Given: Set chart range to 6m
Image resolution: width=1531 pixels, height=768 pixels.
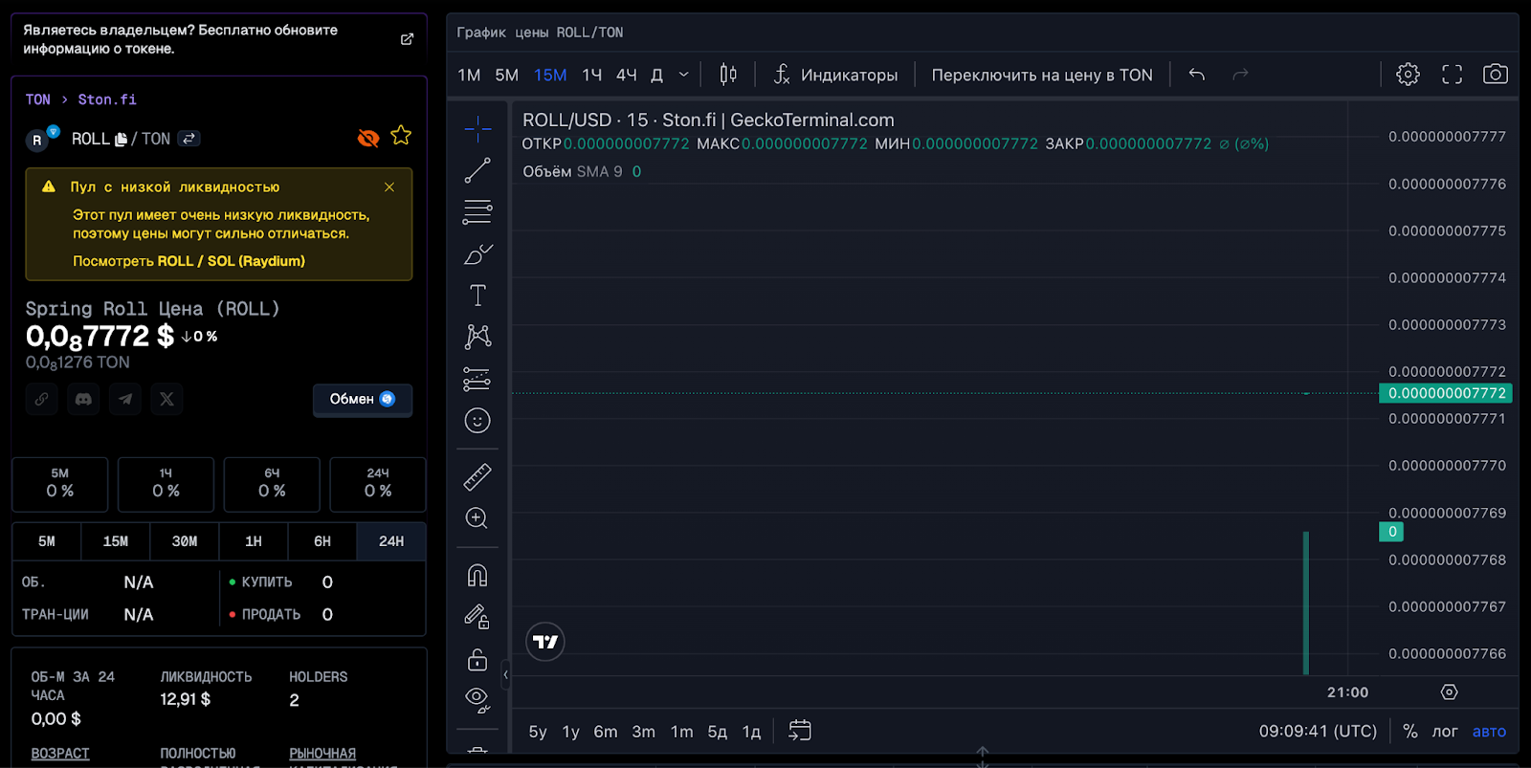Looking at the screenshot, I should click(x=606, y=732).
